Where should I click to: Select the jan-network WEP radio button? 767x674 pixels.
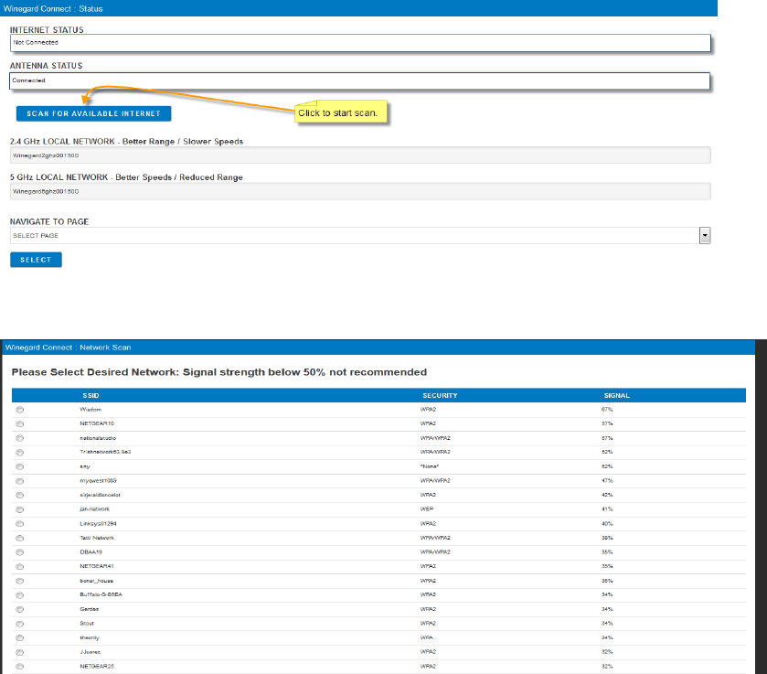(19, 509)
